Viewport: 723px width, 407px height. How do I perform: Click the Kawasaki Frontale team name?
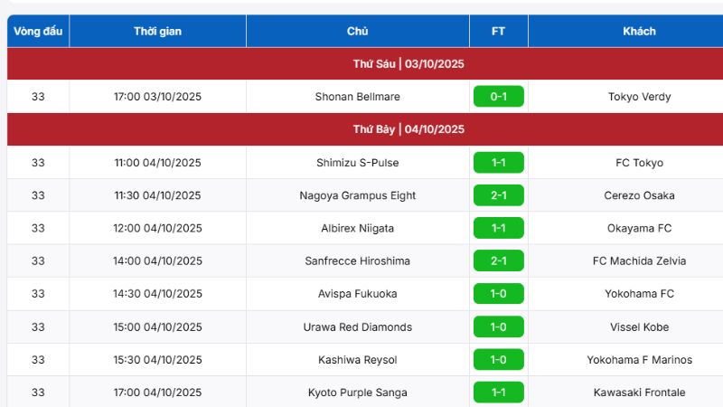(x=639, y=393)
